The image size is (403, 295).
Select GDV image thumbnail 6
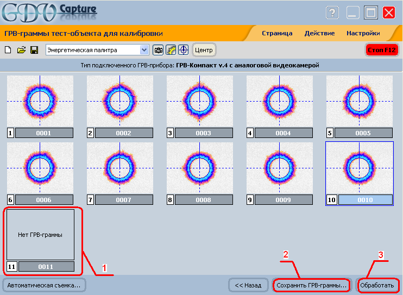point(40,168)
